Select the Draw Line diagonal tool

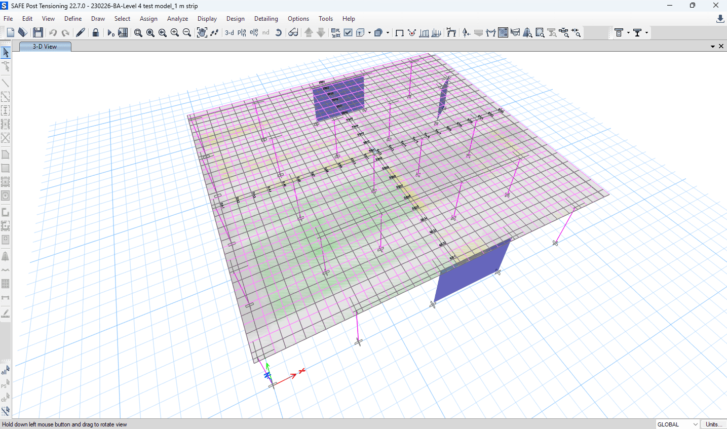[x=6, y=83]
